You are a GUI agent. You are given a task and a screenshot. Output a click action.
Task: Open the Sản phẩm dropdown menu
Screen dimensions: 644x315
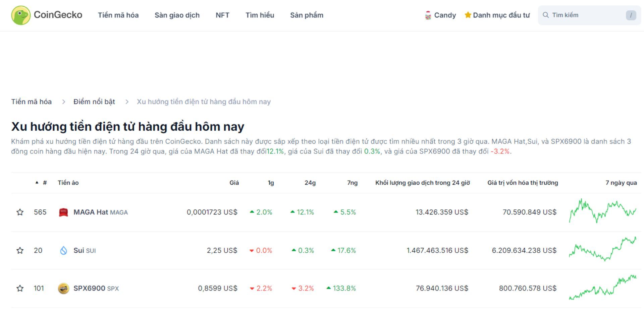pyautogui.click(x=307, y=15)
